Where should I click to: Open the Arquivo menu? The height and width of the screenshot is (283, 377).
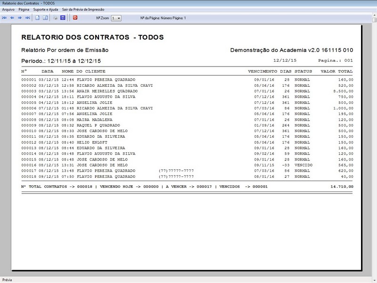tap(8, 9)
